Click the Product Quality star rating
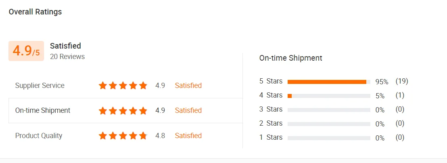447x163 pixels. click(123, 136)
